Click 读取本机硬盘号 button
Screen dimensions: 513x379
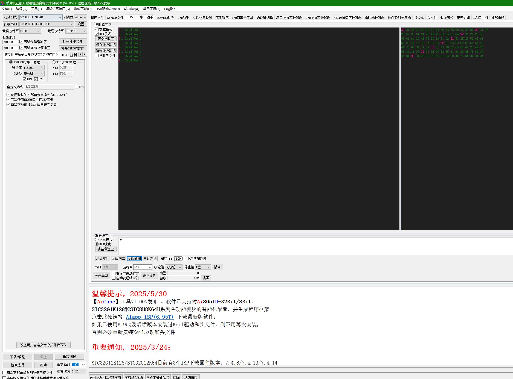[x=158, y=377]
